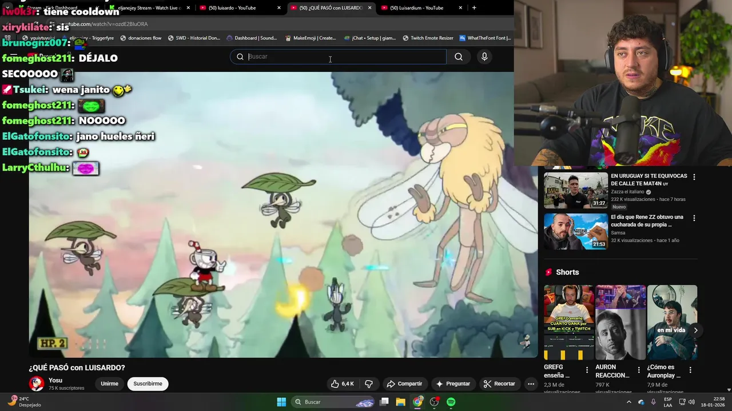The image size is (732, 411).
Task: Clip the video with Recortar
Action: click(499, 384)
